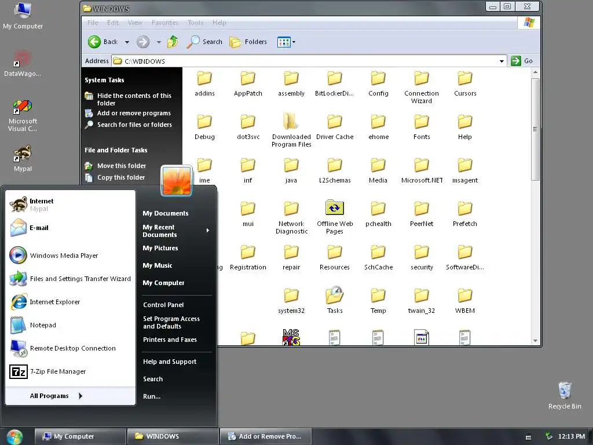Open Files and Settings Transfer Wizard
This screenshot has width=593, height=445.
tap(71, 279)
